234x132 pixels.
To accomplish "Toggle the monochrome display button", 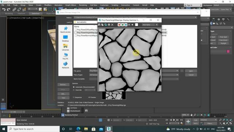I will pos(132,25).
